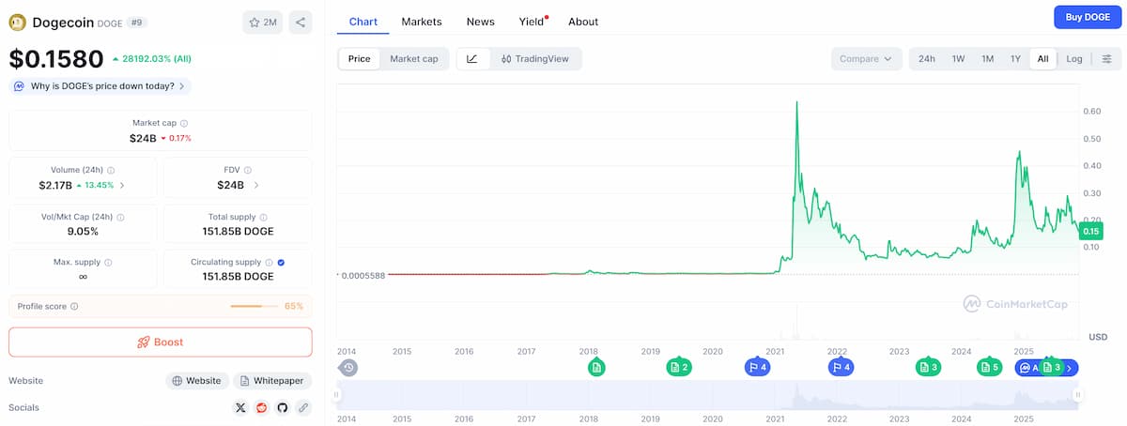Click the 2023 event marker with 3
1127x426 pixels.
pos(928,367)
